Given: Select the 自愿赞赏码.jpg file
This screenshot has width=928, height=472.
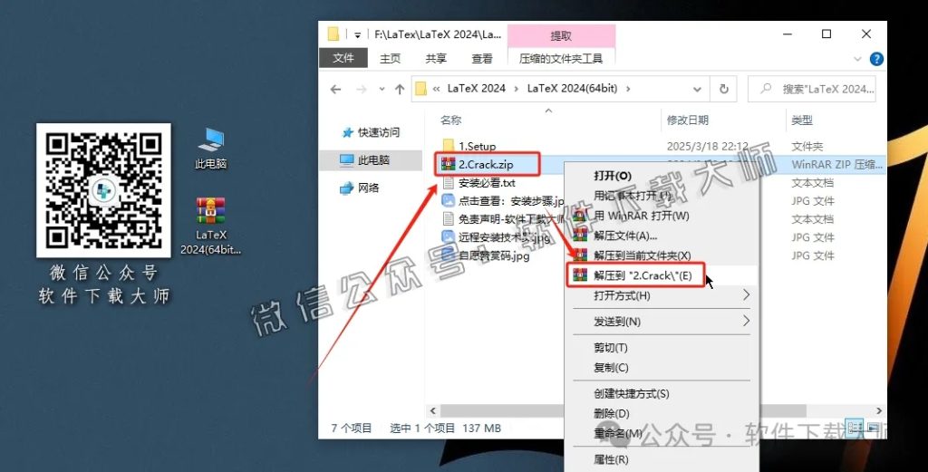Looking at the screenshot, I should 486,255.
